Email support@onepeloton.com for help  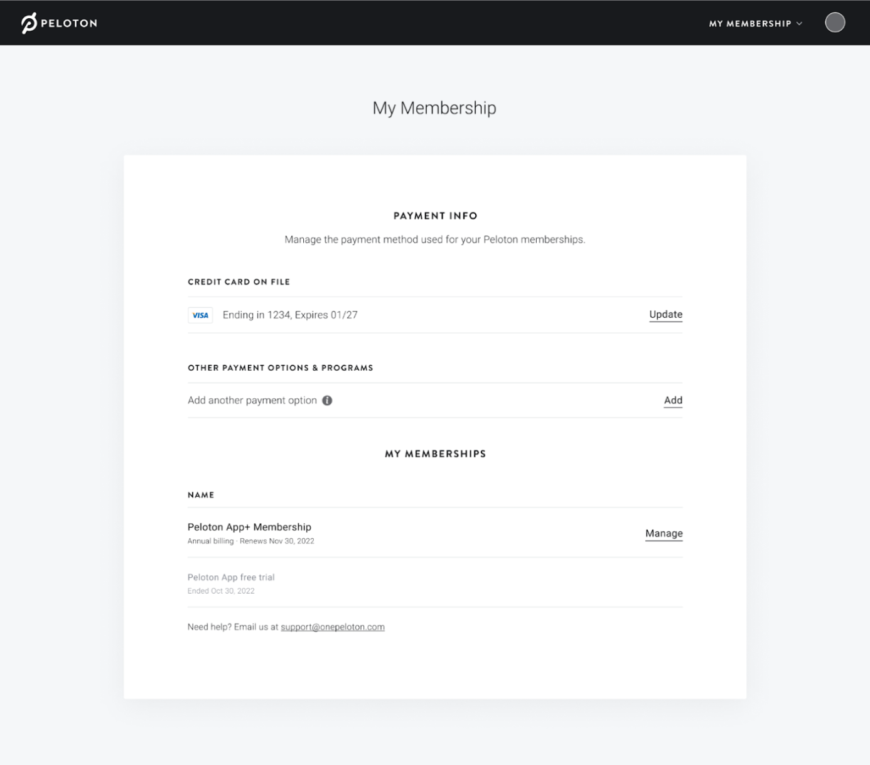(x=332, y=627)
